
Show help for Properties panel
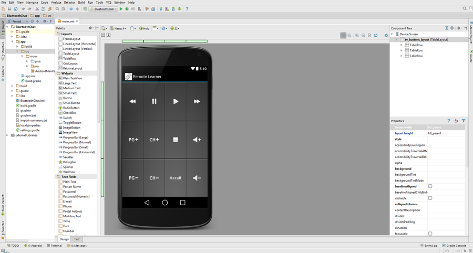click(449, 121)
